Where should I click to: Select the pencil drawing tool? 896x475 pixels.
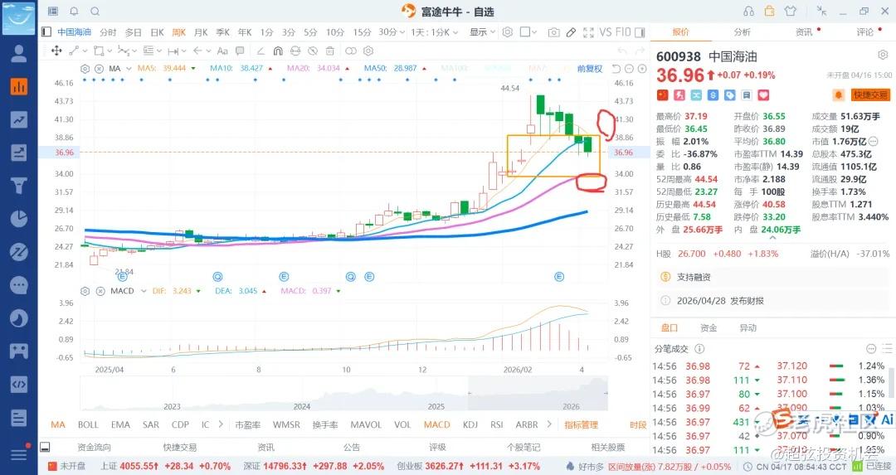click(571, 32)
